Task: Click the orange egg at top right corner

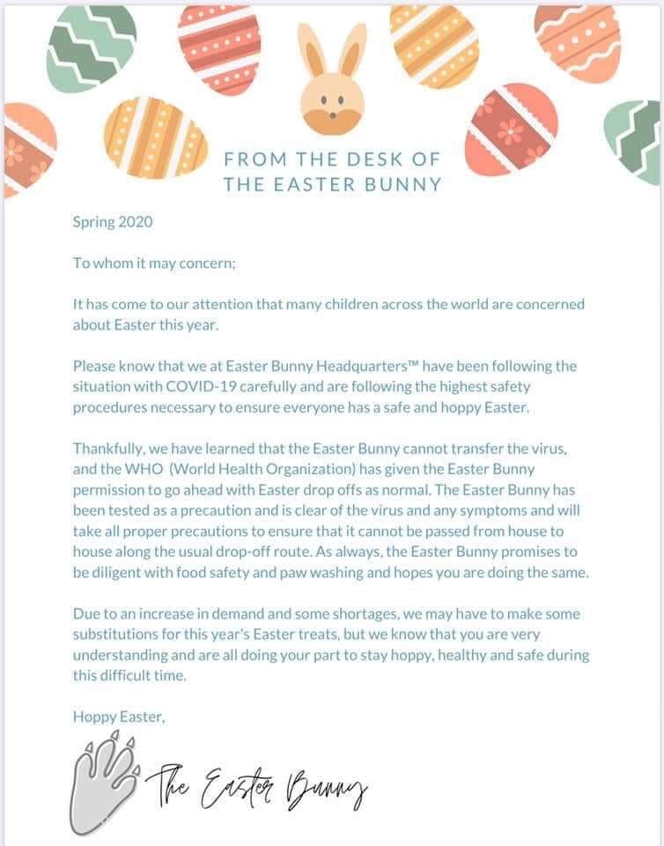Action: [578, 43]
